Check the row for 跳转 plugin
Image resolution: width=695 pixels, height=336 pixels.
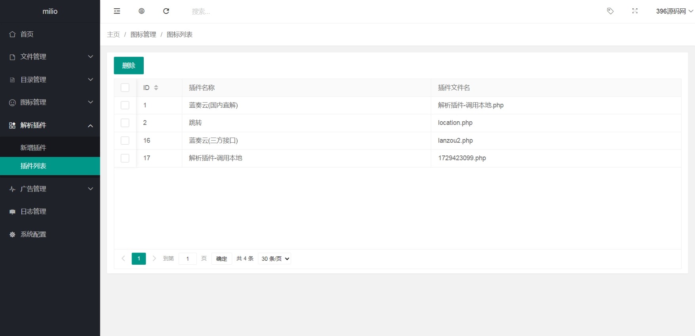125,123
